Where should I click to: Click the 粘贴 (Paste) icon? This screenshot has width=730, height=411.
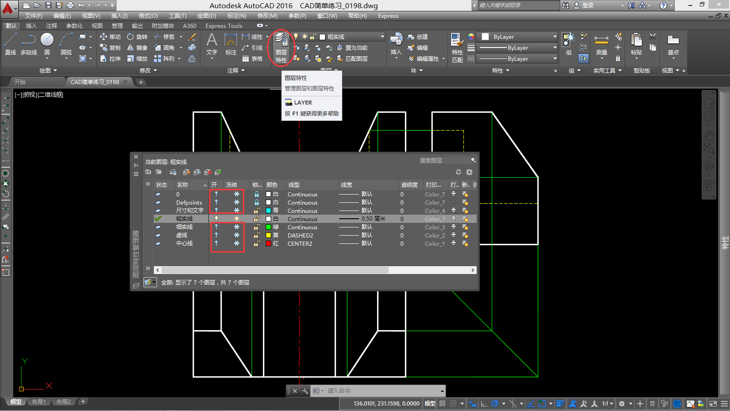pos(636,44)
